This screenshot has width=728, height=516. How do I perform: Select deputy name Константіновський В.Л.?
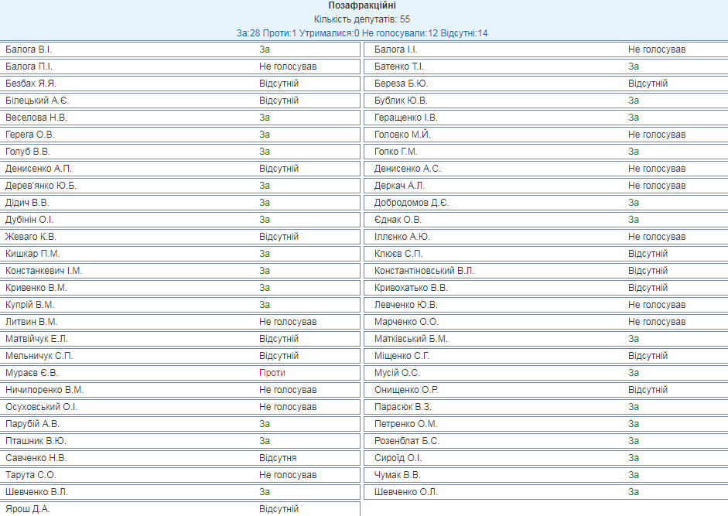[424, 271]
